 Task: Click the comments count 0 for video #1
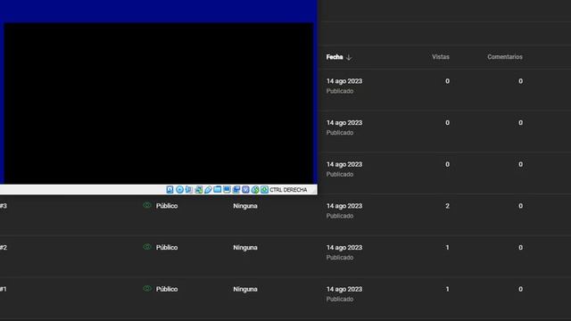(520, 289)
